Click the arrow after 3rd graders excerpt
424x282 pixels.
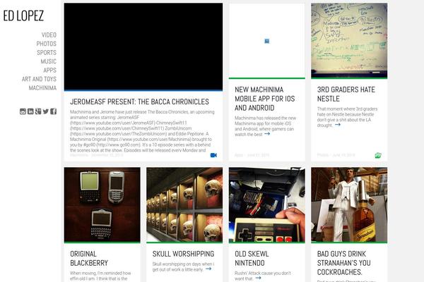click(x=338, y=125)
